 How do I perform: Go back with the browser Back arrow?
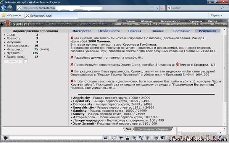[3, 8]
